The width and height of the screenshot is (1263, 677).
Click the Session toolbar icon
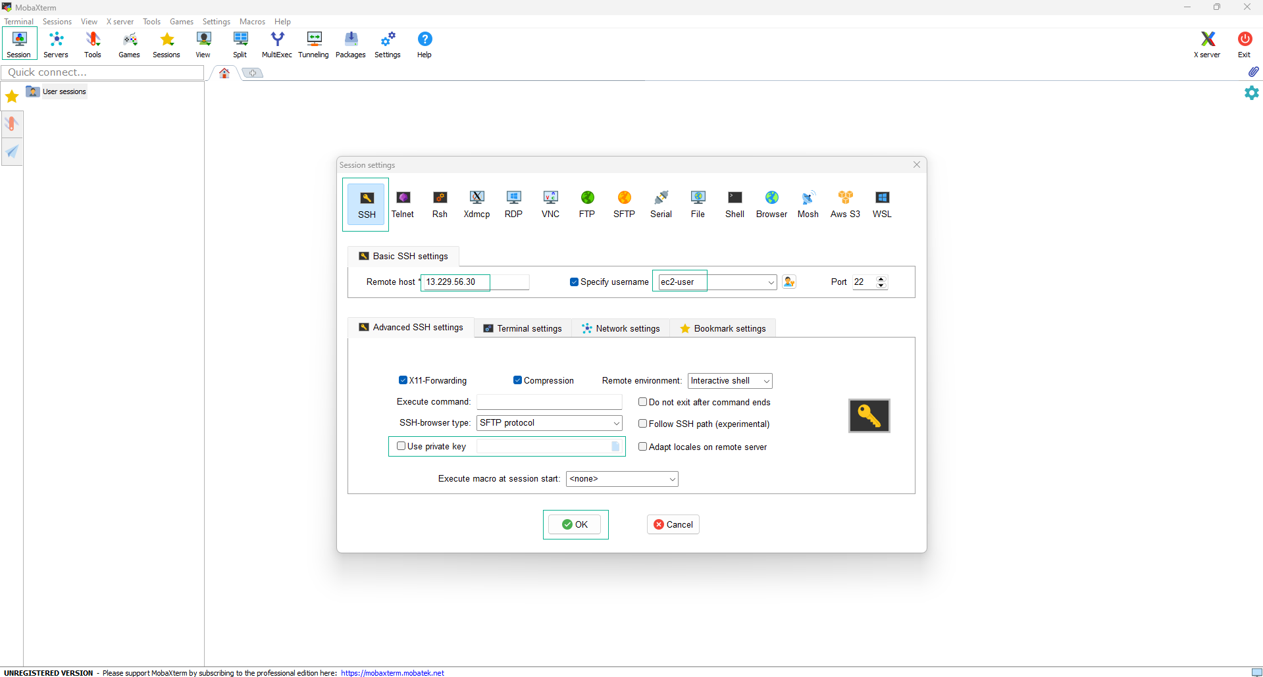point(19,44)
